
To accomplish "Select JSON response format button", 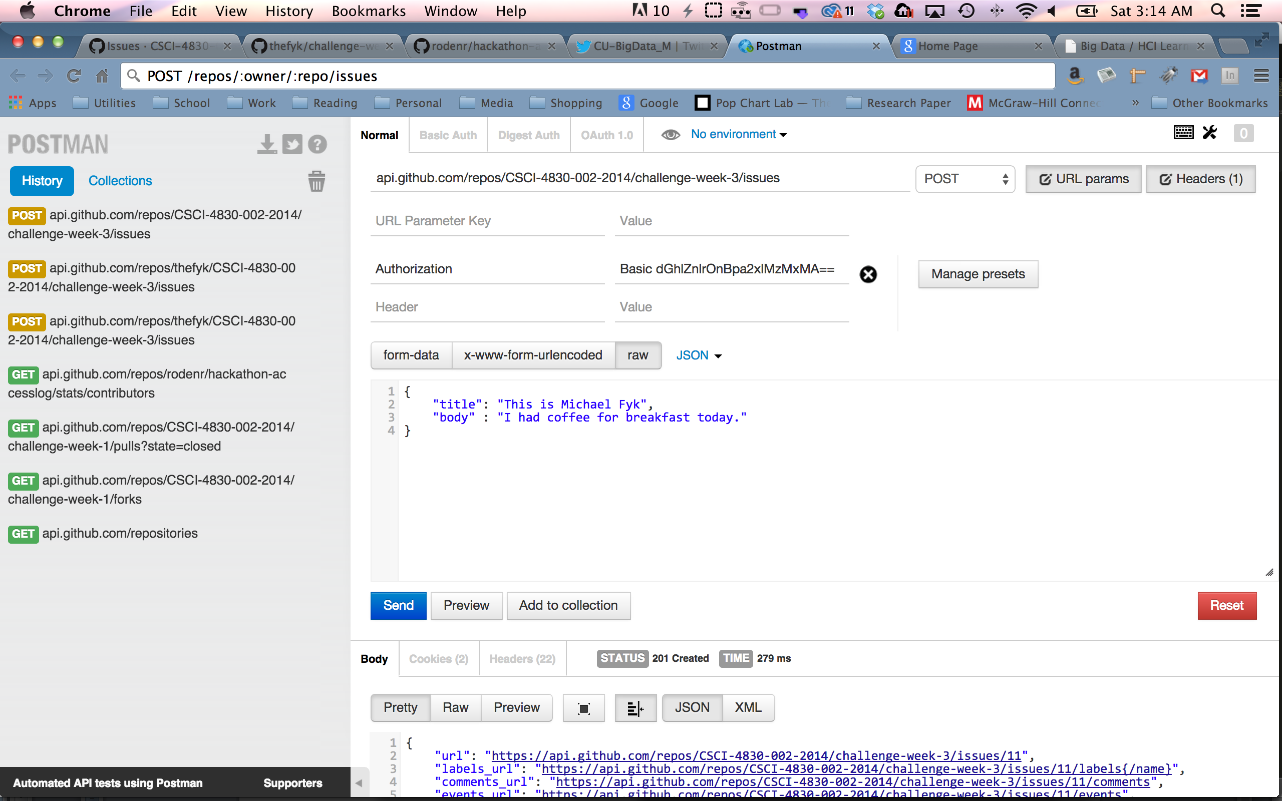I will (x=692, y=708).
